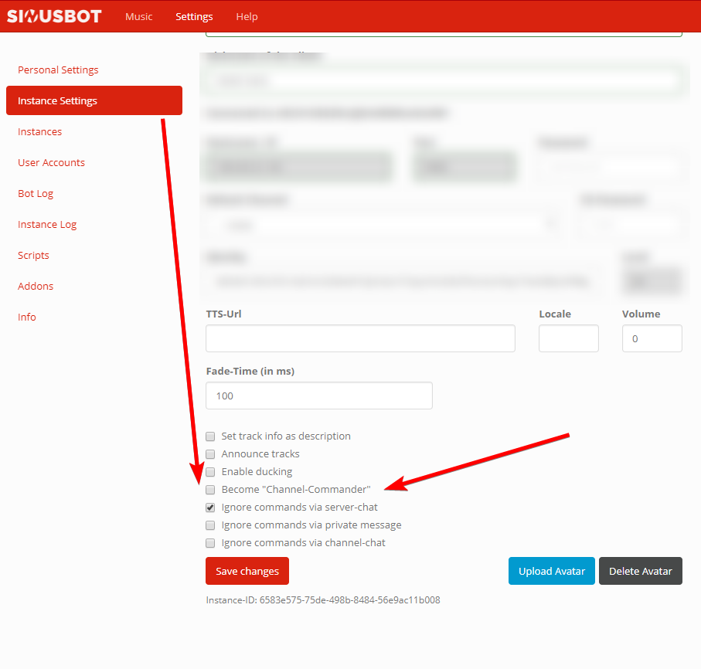Check the Announce tracks checkbox
This screenshot has width=701, height=669.
[x=210, y=454]
